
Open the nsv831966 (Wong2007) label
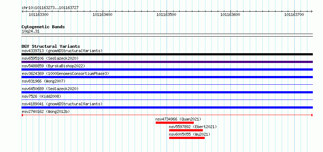pos(44,81)
